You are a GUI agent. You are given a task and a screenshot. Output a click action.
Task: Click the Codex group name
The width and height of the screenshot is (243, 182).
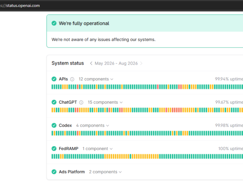(x=65, y=125)
